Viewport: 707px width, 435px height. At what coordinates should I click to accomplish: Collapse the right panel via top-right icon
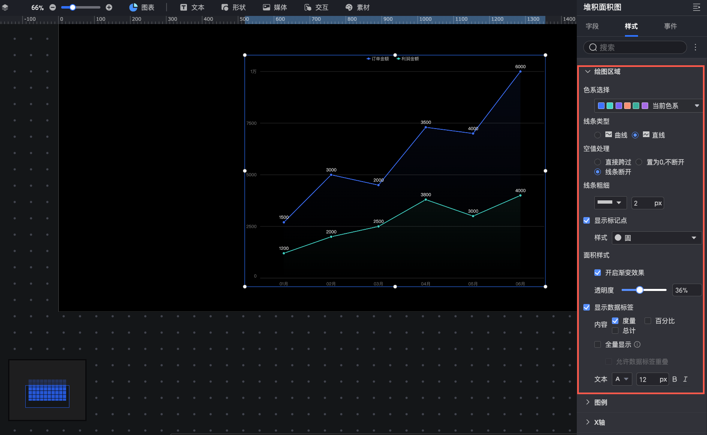[x=696, y=7]
